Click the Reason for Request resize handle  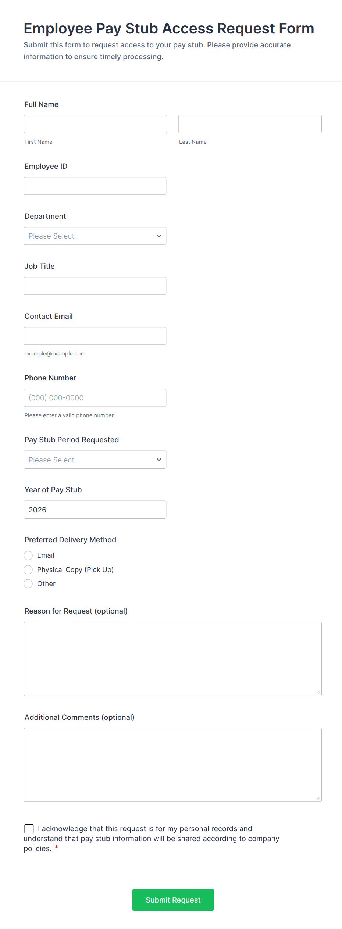pos(318,692)
